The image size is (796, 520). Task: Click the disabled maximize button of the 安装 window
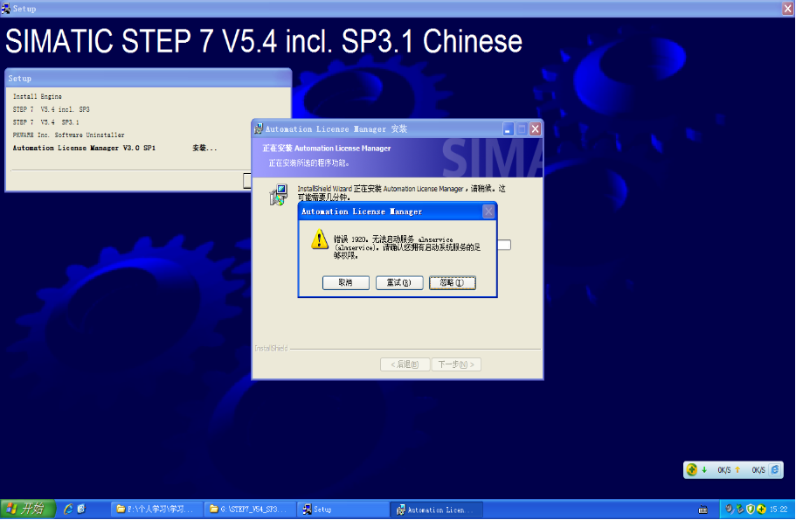(522, 129)
